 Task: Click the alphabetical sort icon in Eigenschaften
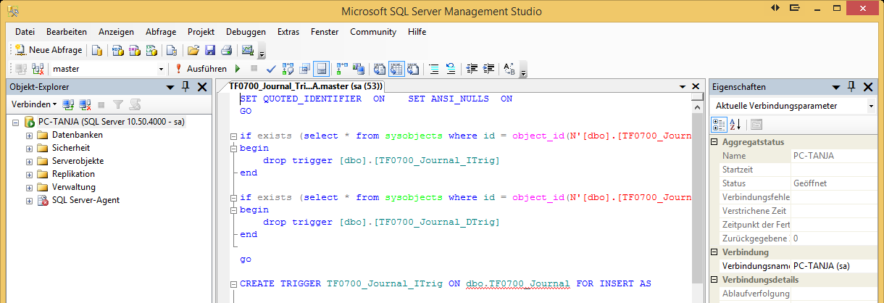pyautogui.click(x=735, y=124)
